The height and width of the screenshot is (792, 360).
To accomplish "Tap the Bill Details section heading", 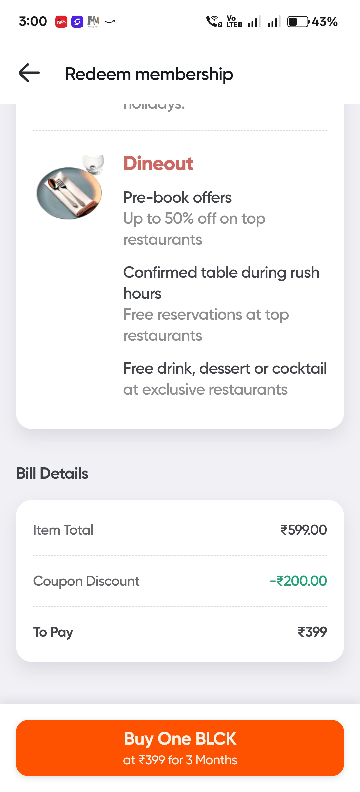I will [x=52, y=473].
